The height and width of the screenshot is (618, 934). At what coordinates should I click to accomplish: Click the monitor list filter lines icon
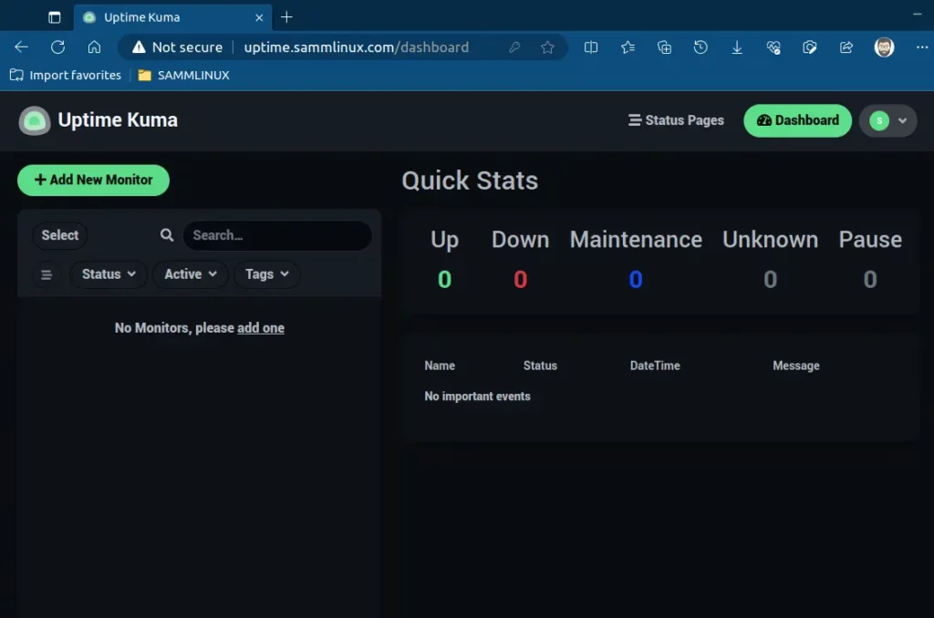pos(46,274)
